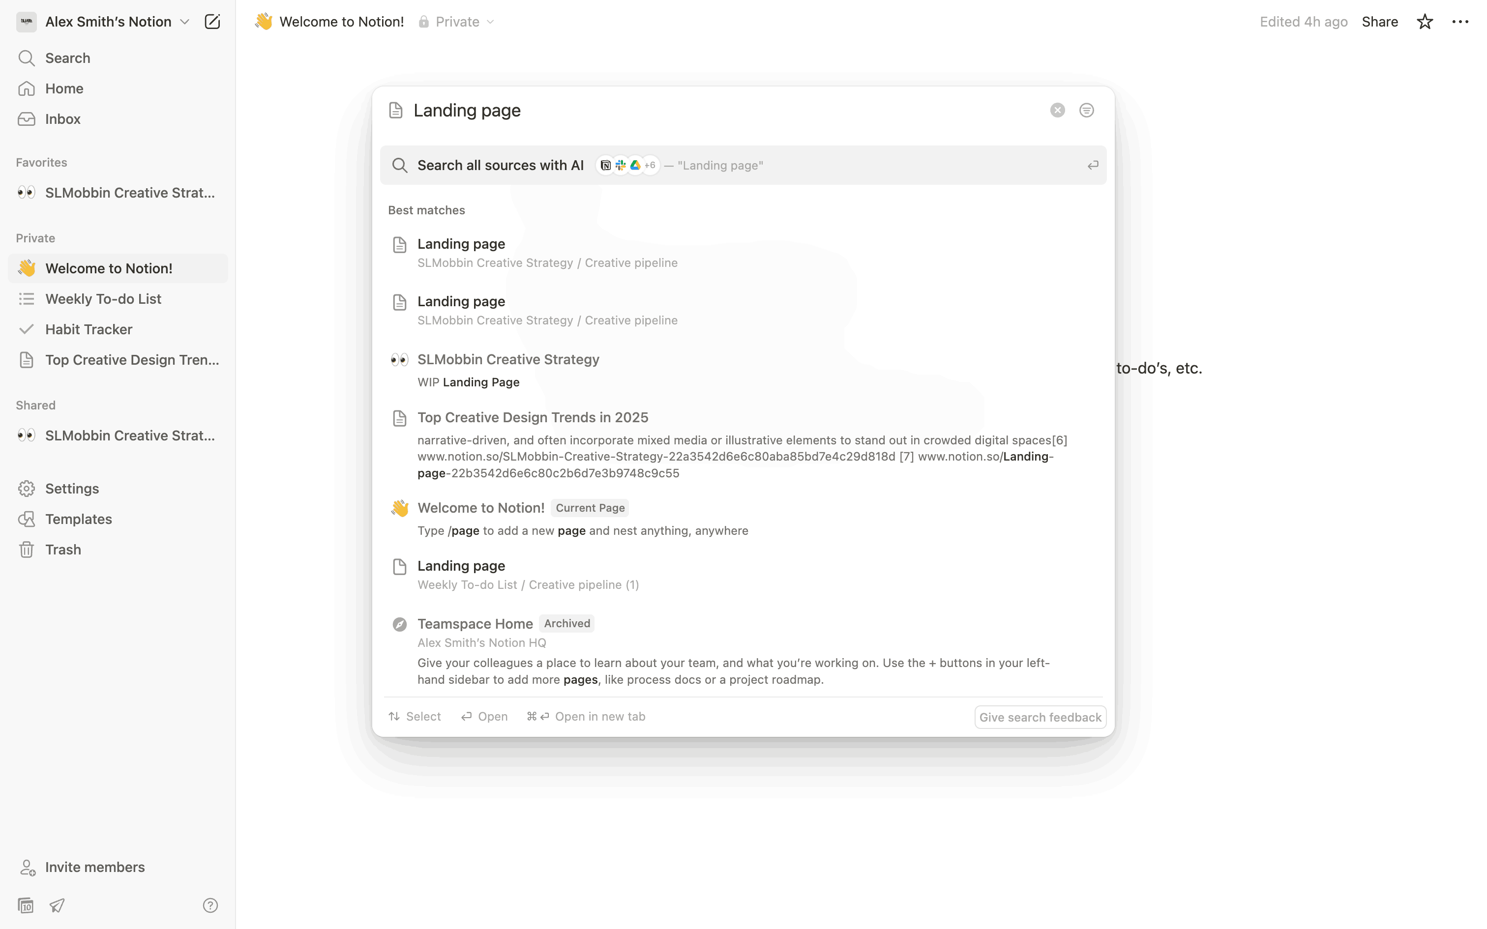
Task: Open the Weekly To-do List page
Action: tap(103, 299)
